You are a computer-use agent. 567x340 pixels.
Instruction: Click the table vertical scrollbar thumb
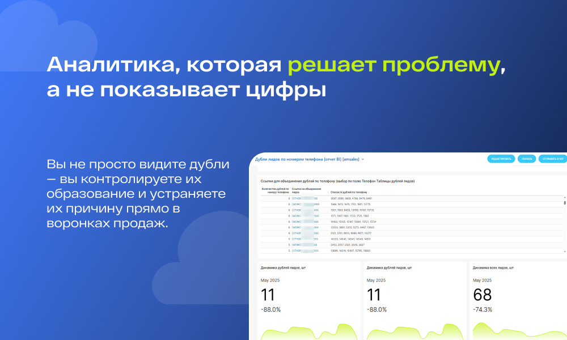pyautogui.click(x=565, y=203)
